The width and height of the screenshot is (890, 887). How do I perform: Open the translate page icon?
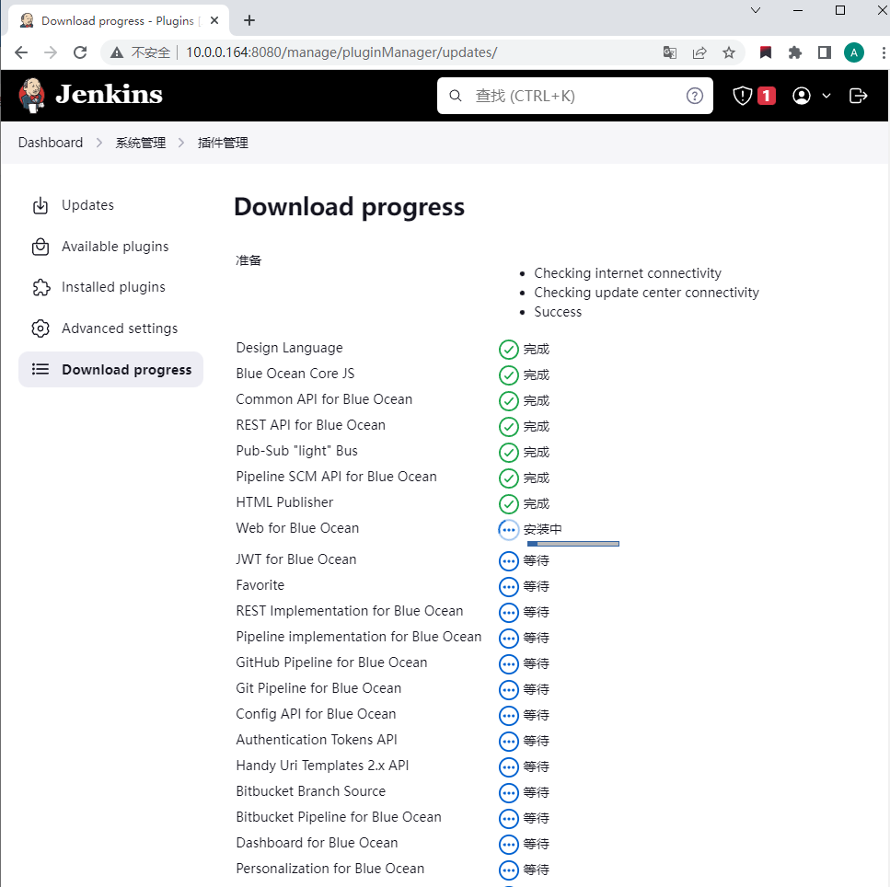point(670,52)
